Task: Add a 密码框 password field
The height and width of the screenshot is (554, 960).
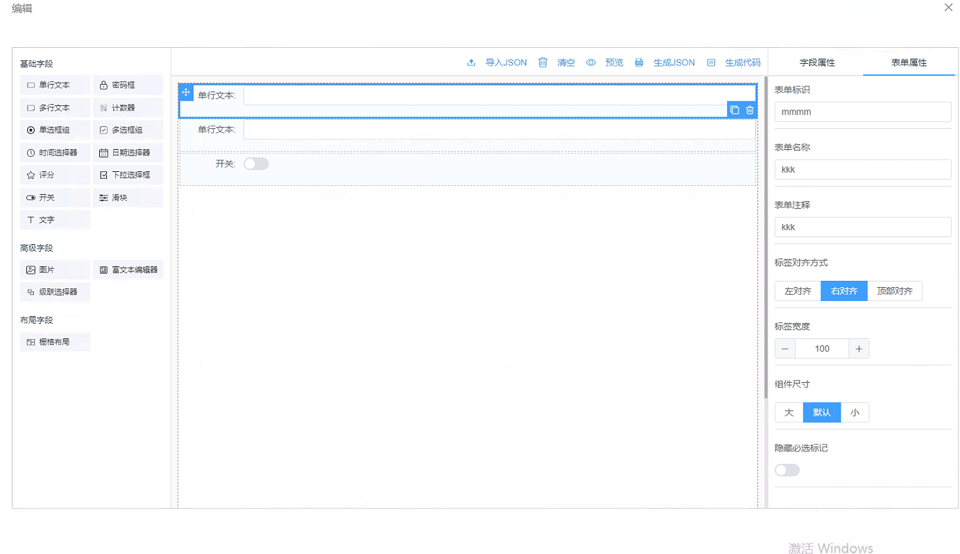Action: tap(128, 85)
